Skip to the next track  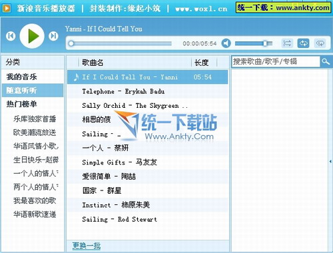point(53,36)
